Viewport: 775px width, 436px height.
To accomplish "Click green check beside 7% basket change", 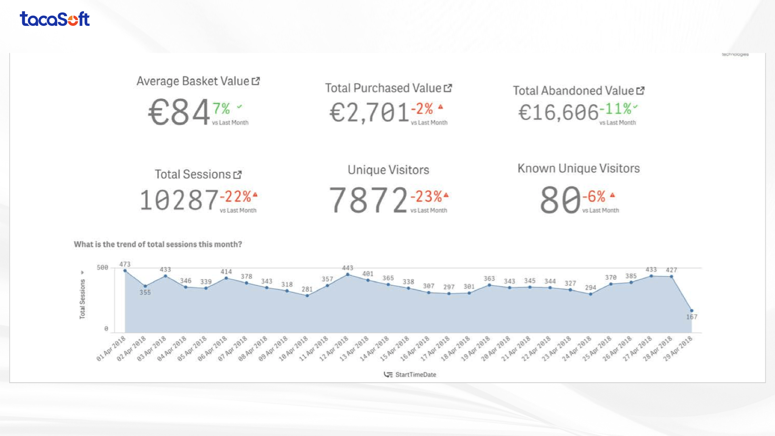I will (x=239, y=107).
